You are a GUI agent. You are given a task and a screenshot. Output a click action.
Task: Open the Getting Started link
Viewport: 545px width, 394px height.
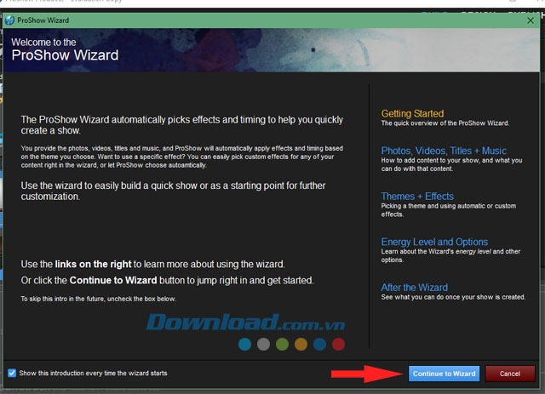pos(412,114)
